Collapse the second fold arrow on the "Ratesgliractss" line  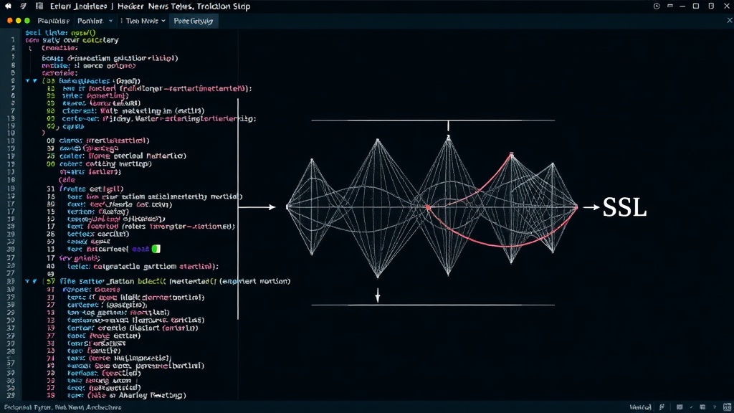pyautogui.click(x=34, y=80)
